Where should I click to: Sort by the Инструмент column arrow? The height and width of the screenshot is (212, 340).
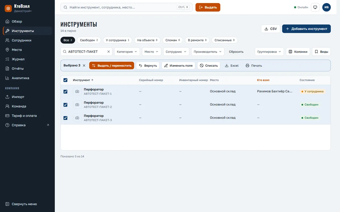(x=92, y=80)
